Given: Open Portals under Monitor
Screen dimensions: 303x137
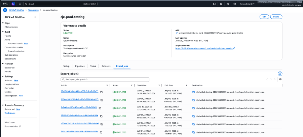Looking at the screenshot, I should (8, 72).
